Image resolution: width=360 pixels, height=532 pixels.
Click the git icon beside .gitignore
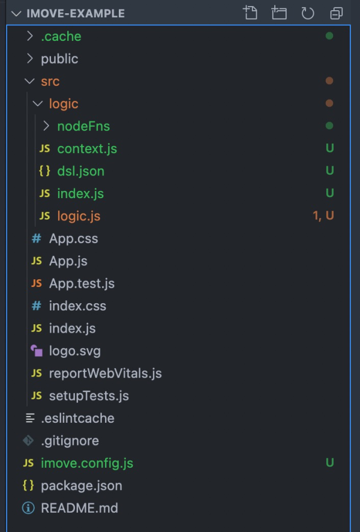[x=28, y=441]
